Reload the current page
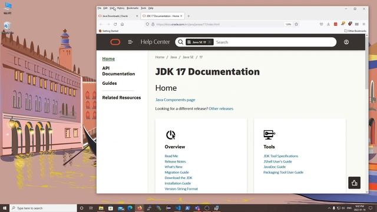Screen dimensions: 377x212 coord(115,24)
